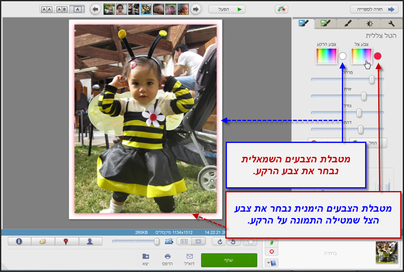The image size is (404, 272).
Task: Pick a shadow color from the צבע צל swatch
Action: [x=362, y=56]
